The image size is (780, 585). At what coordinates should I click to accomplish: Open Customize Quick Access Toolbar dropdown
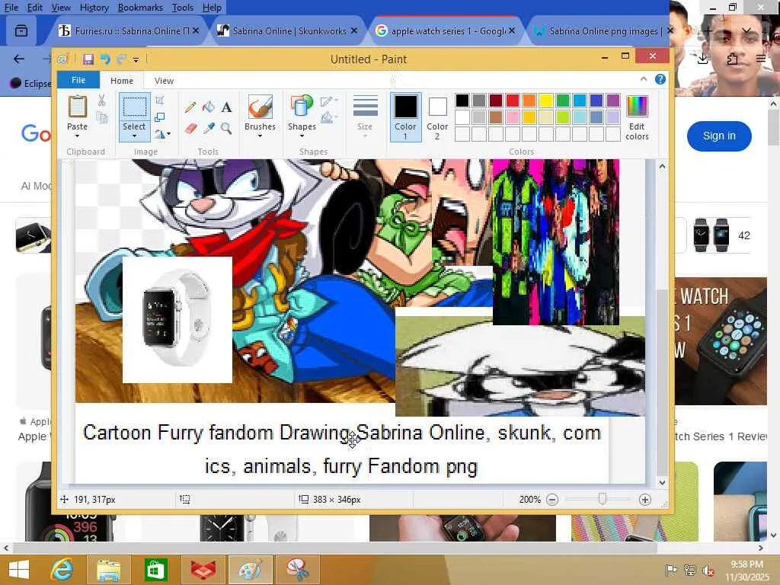click(136, 59)
